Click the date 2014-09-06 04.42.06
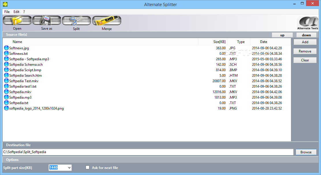The height and width of the screenshot is (175, 321). click(x=267, y=92)
